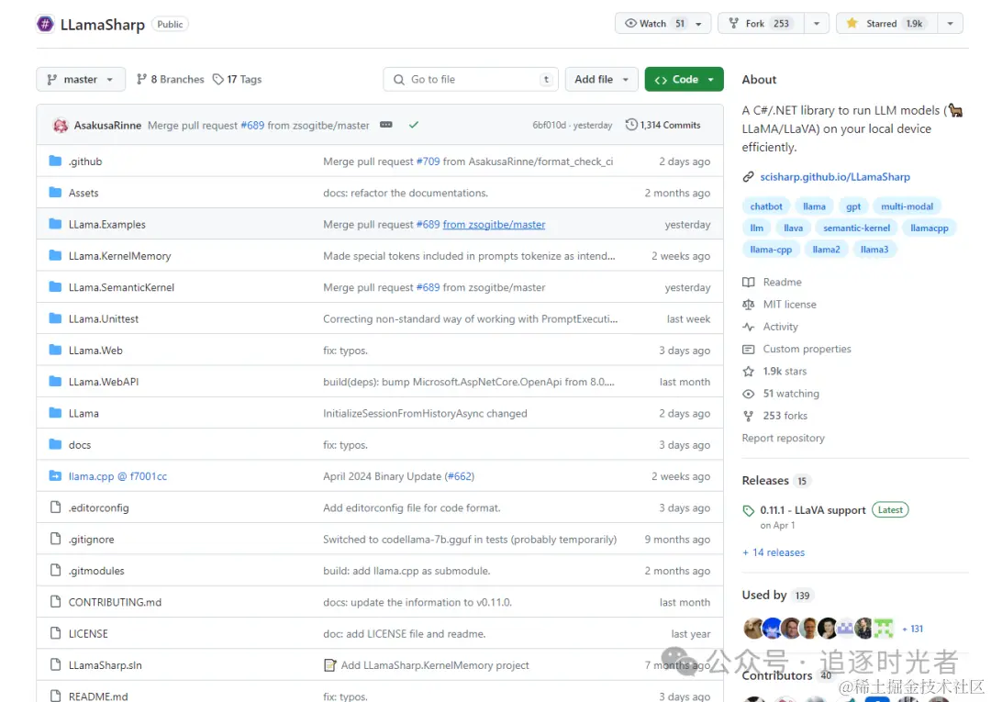Click the eye icon beside 51 watching
Viewport: 991px width, 702px height.
[x=749, y=394]
